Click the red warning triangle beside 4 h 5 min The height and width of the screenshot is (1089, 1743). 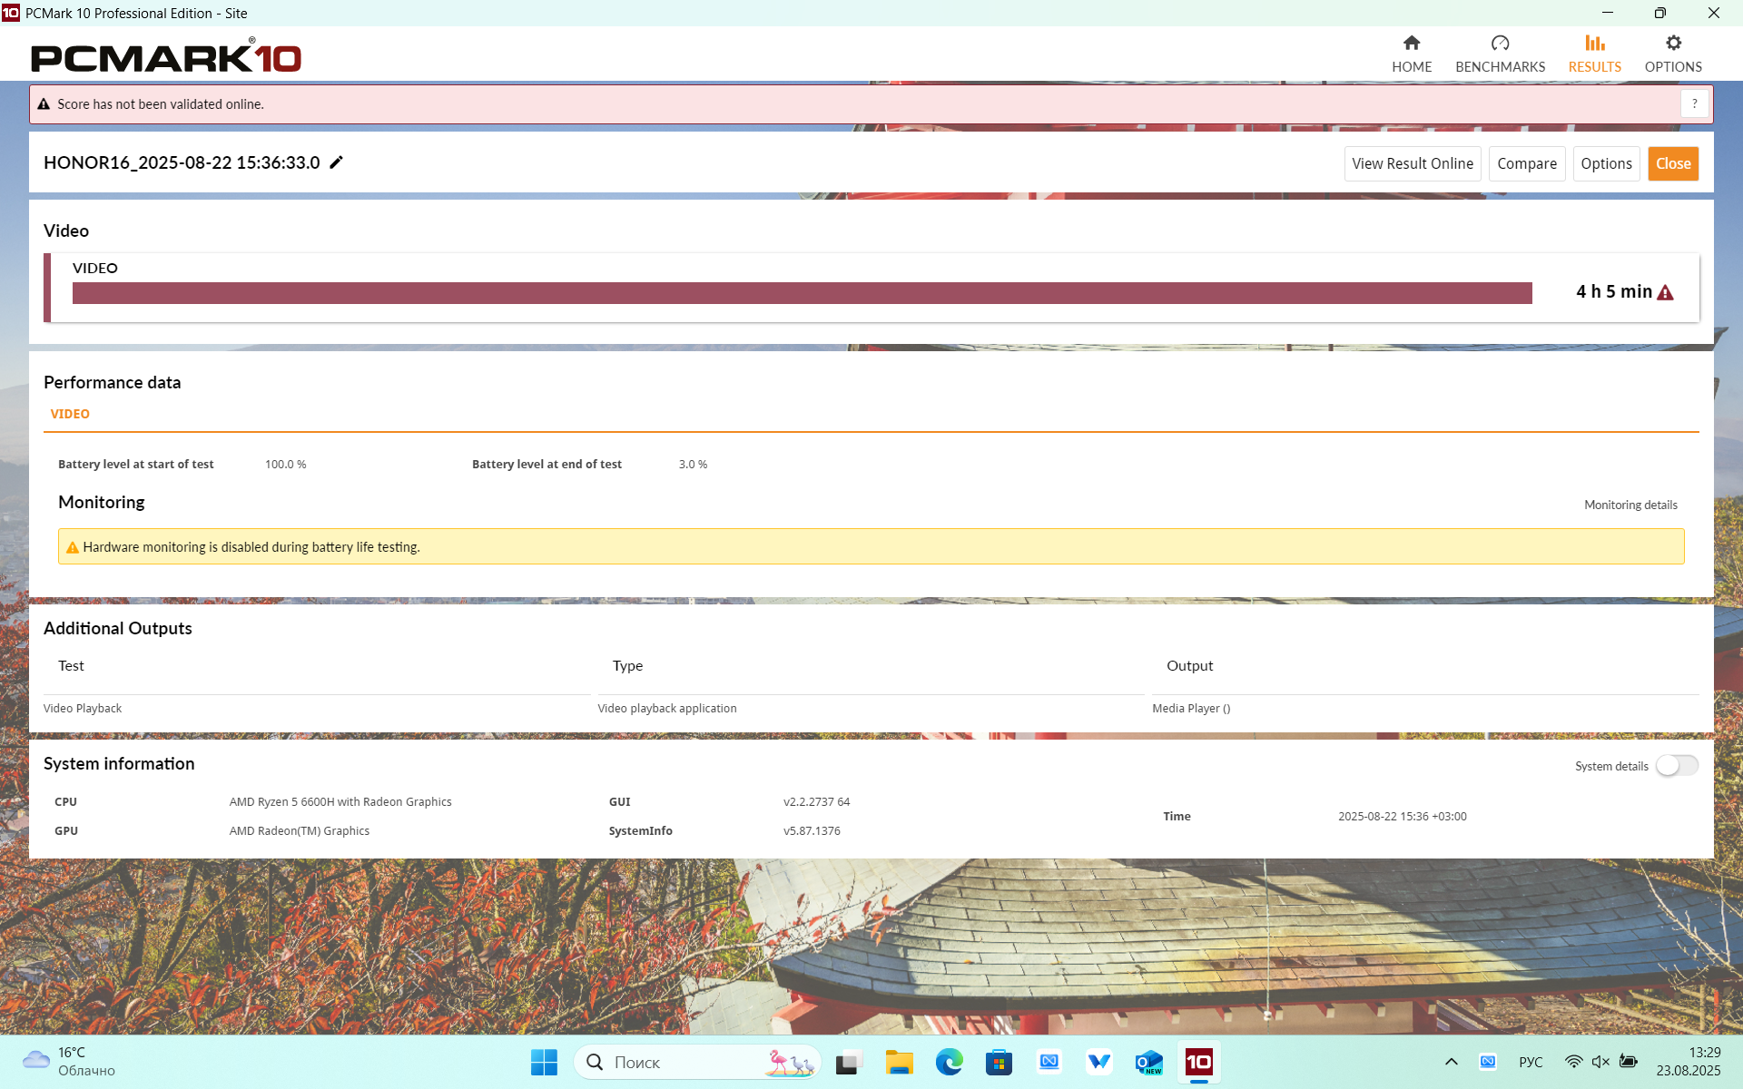[1665, 292]
